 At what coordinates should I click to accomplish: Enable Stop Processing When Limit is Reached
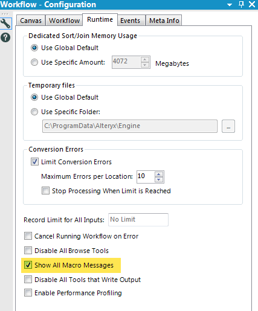(45, 191)
